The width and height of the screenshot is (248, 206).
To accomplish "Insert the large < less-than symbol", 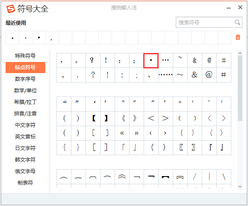I will click(x=151, y=118).
